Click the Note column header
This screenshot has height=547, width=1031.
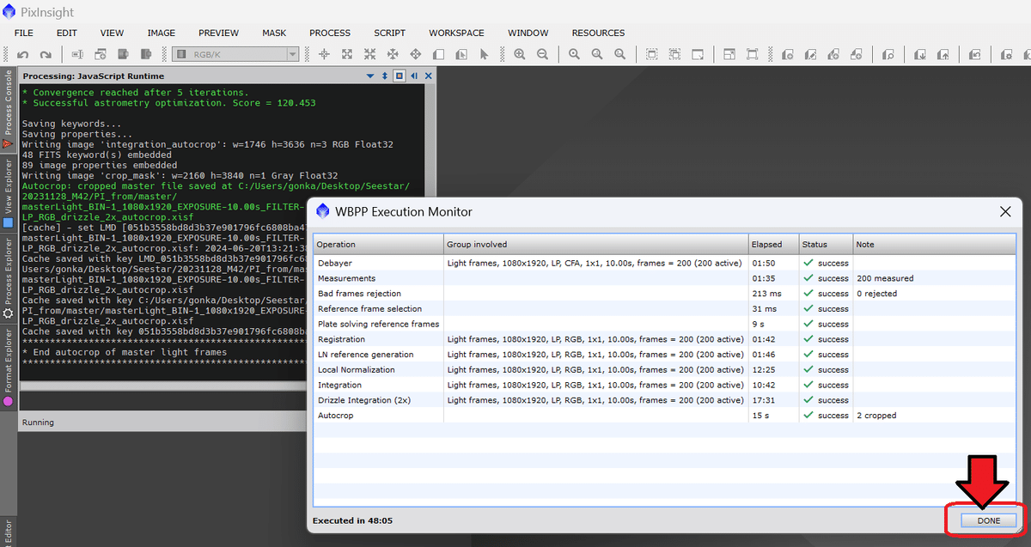coord(934,244)
